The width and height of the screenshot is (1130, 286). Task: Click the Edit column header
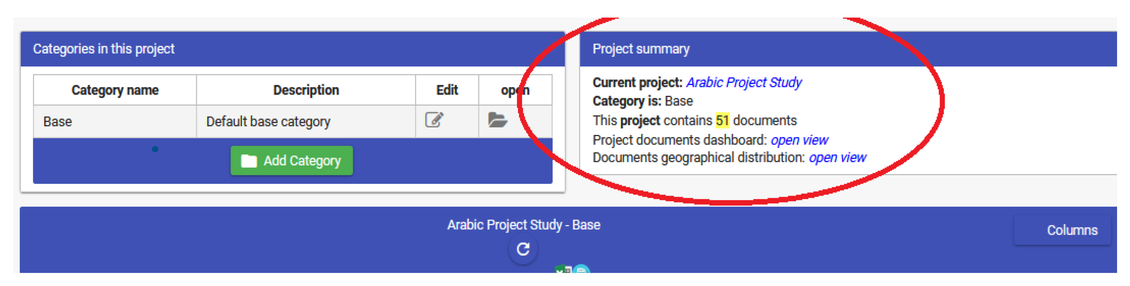click(x=446, y=90)
